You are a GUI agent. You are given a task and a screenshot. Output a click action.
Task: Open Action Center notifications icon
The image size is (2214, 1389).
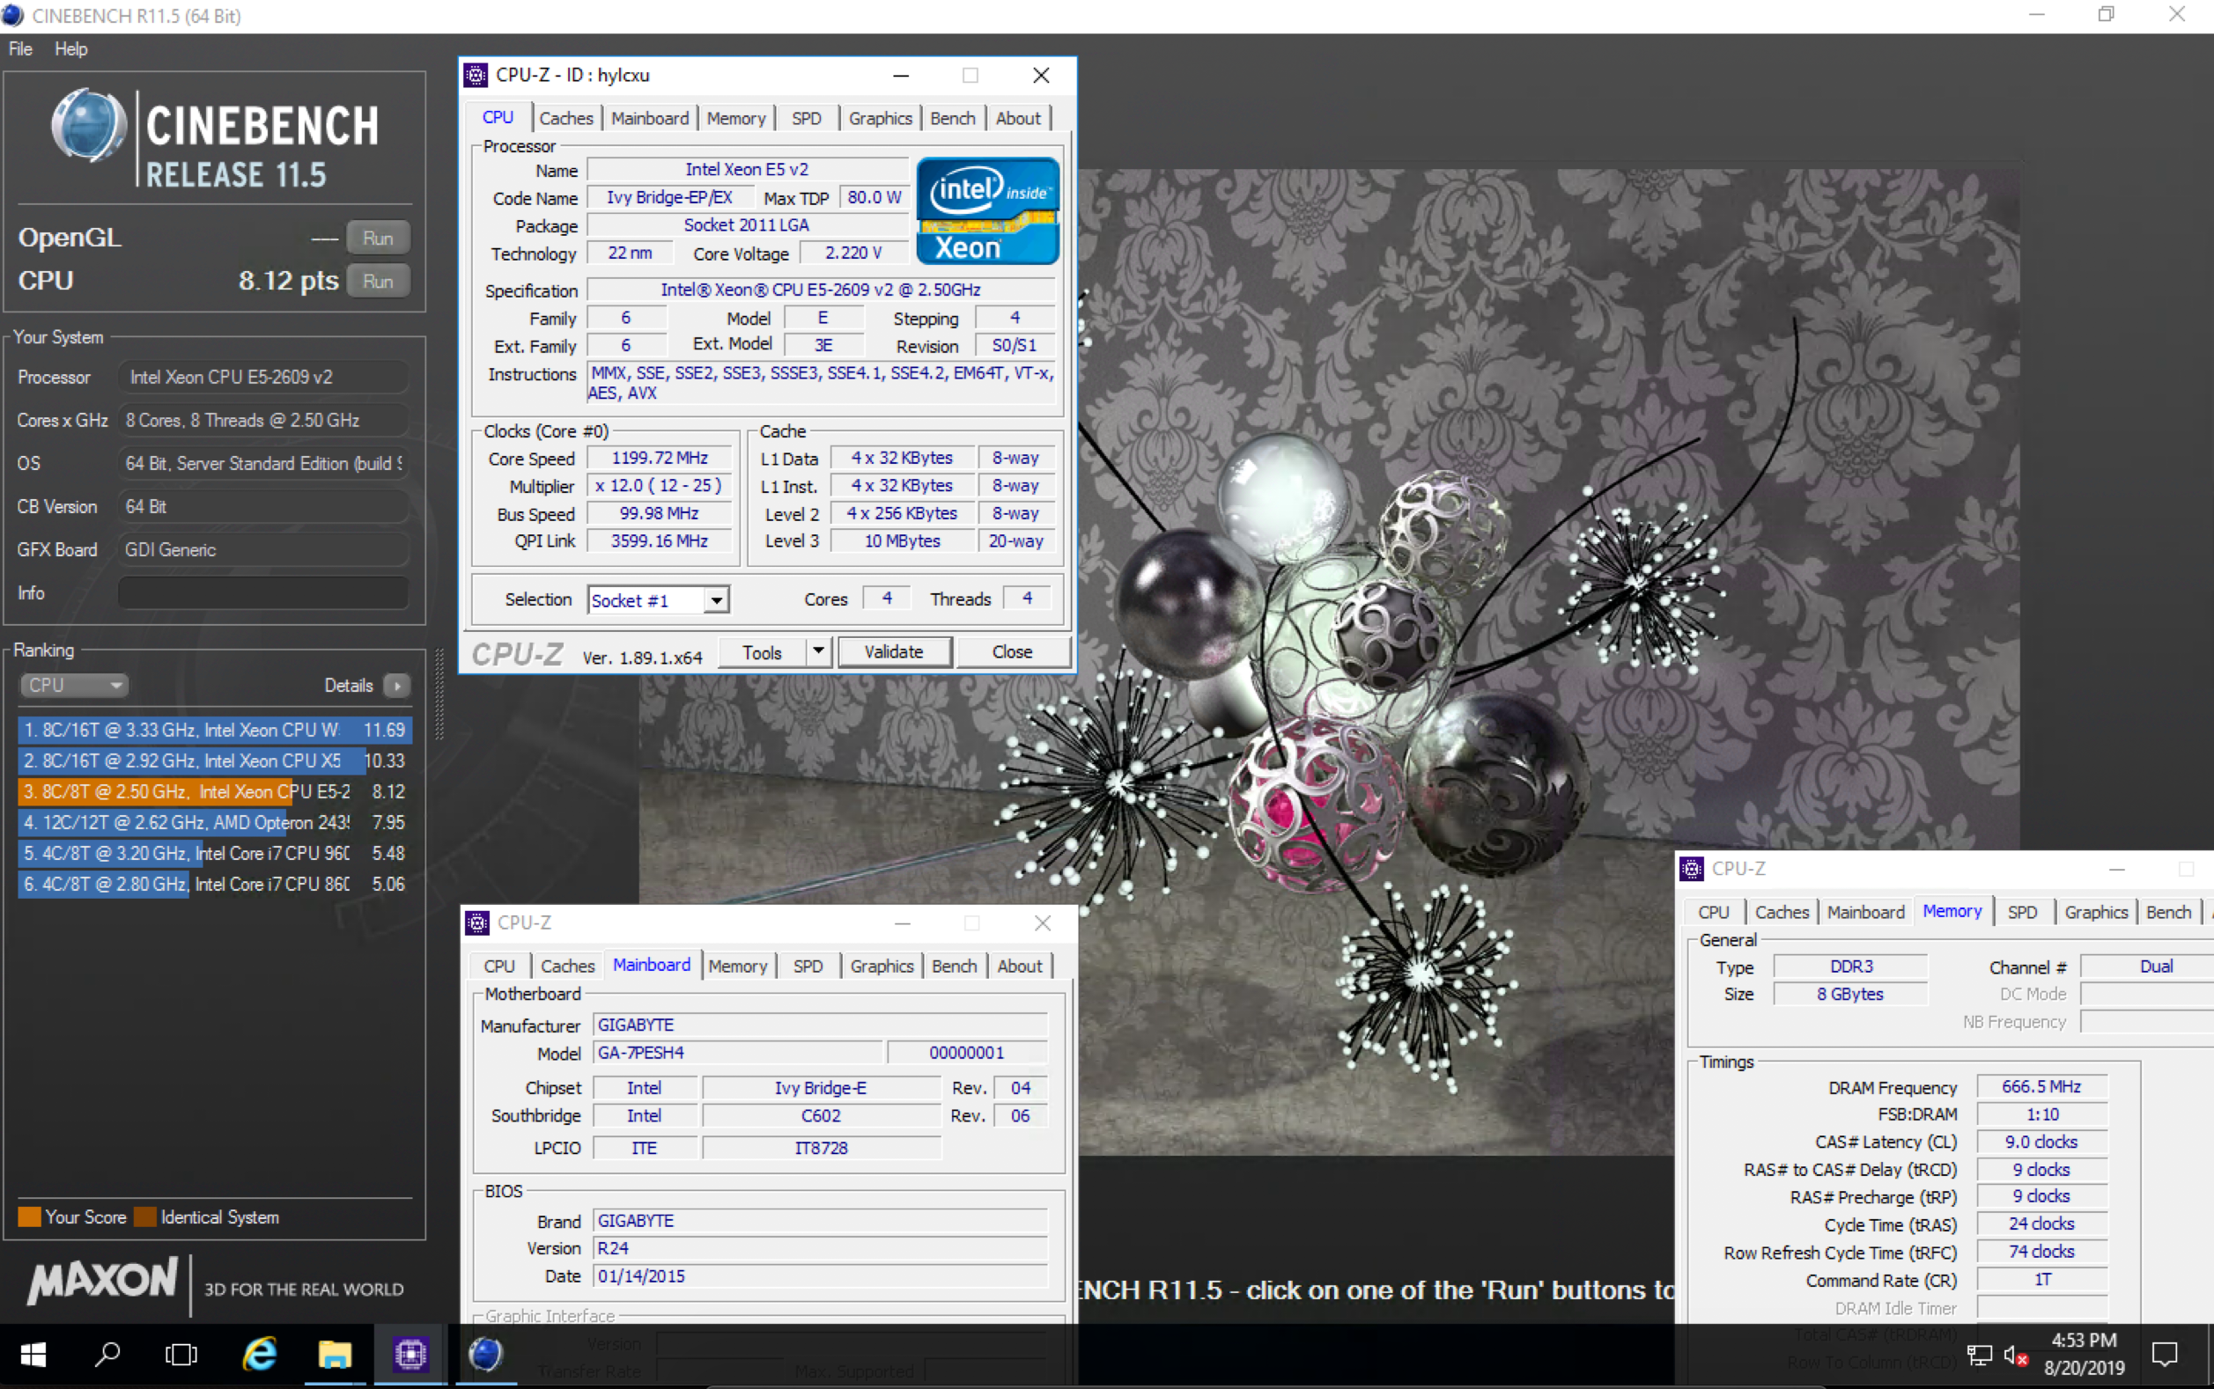click(x=2166, y=1355)
